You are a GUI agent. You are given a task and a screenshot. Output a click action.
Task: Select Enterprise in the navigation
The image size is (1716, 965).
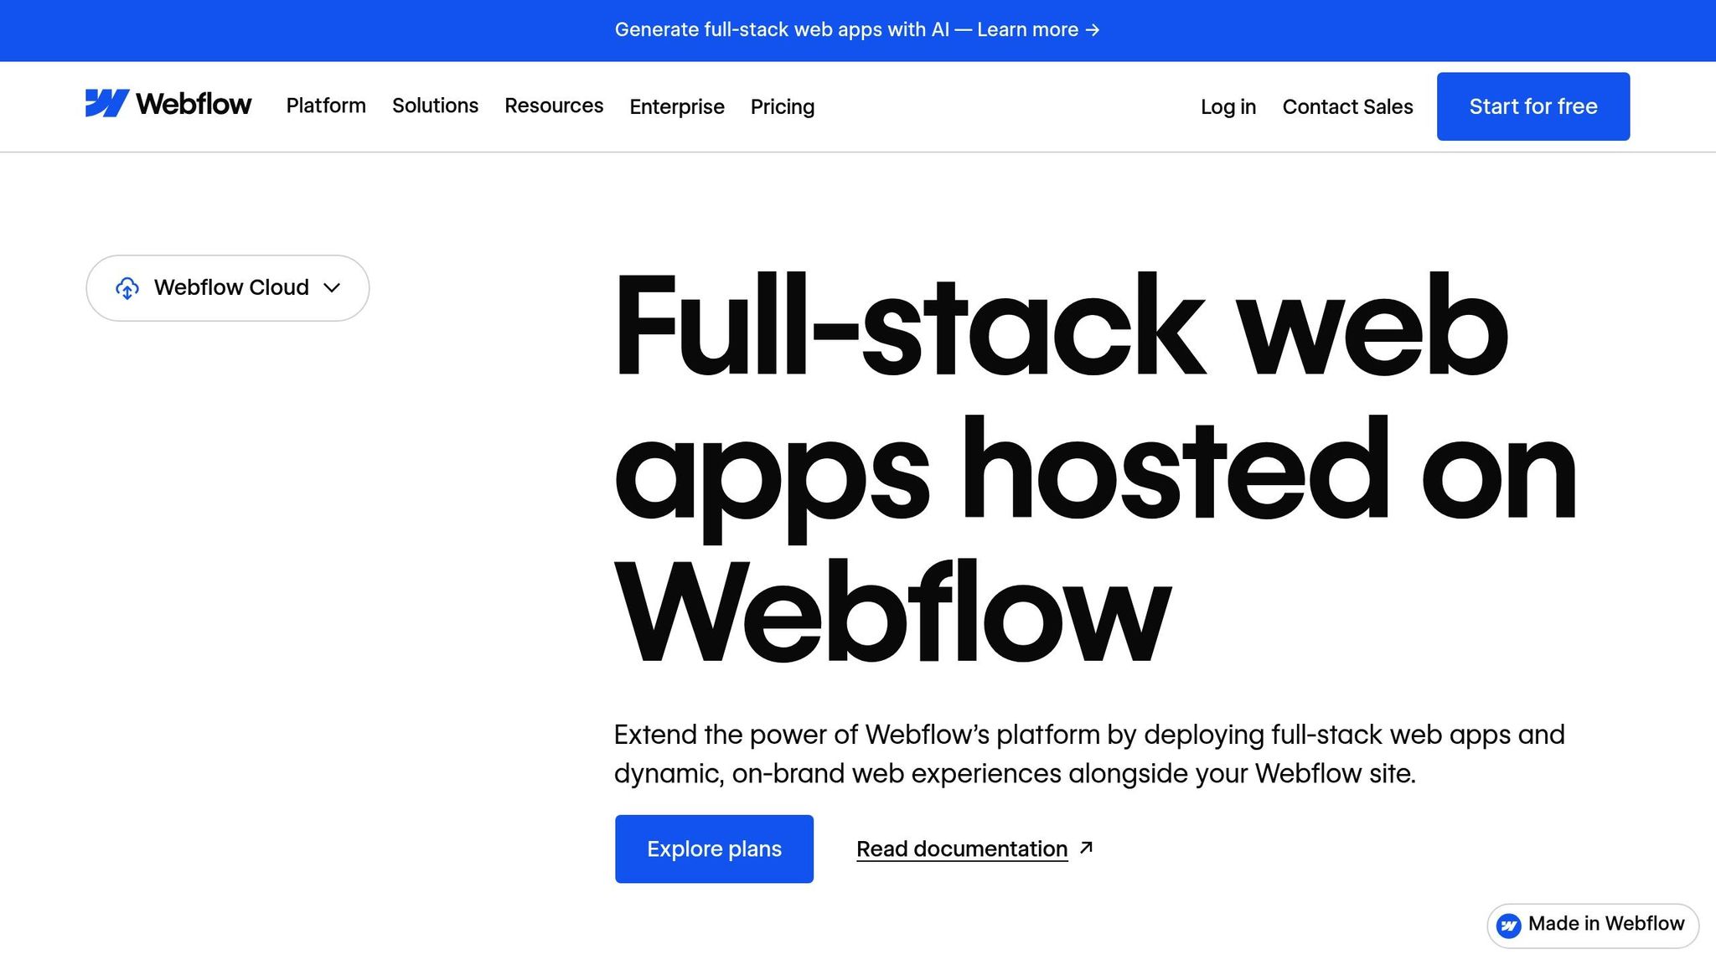pyautogui.click(x=676, y=106)
